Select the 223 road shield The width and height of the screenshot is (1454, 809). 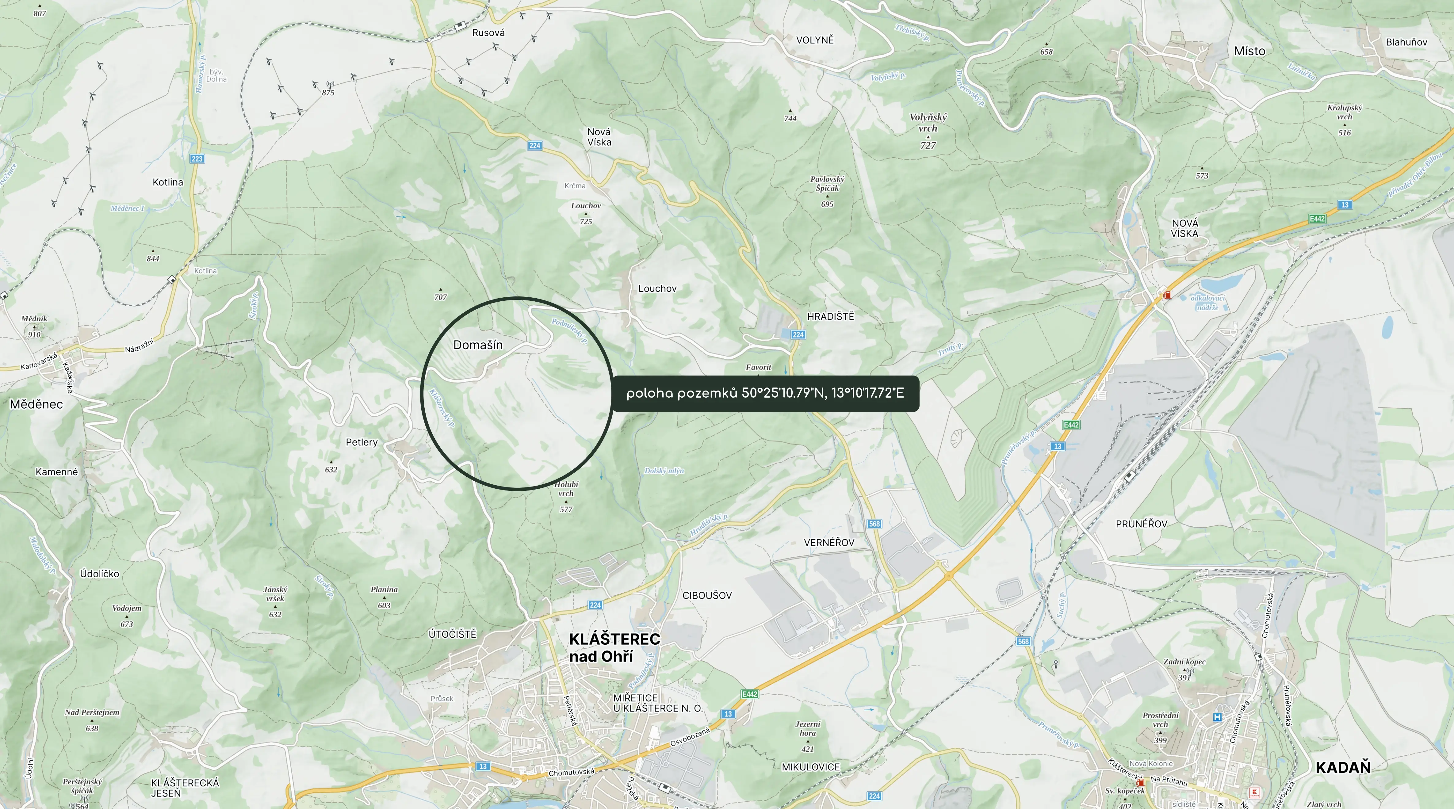[197, 158]
